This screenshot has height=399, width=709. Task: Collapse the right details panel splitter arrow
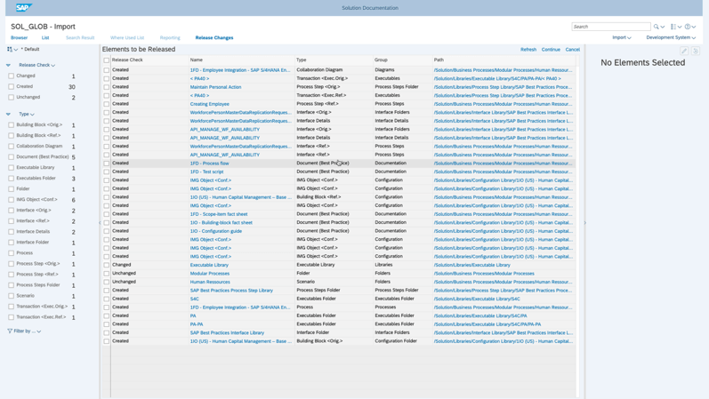click(584, 223)
